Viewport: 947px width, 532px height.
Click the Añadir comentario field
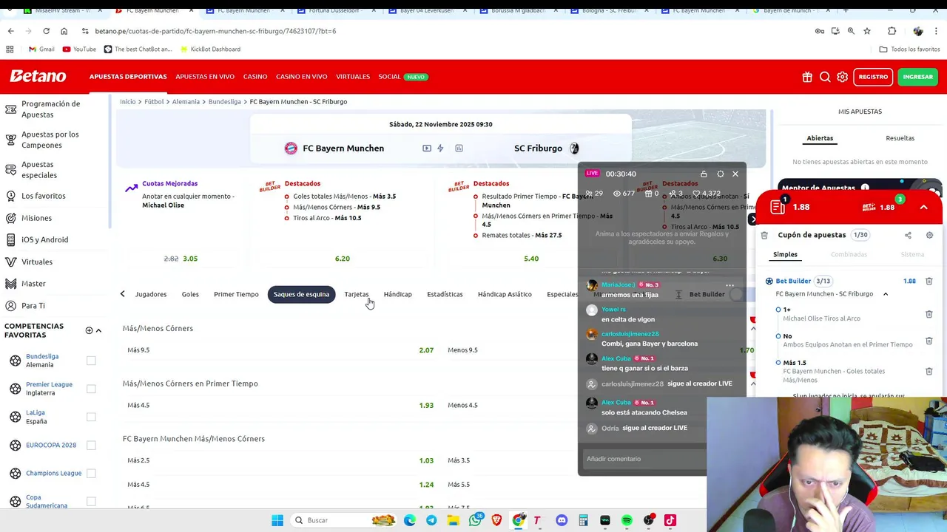pyautogui.click(x=644, y=459)
